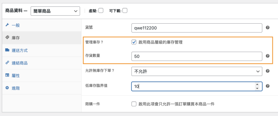278x116 pixels.
Task: Enable the 可下載 checkbox
Action: (125, 11)
